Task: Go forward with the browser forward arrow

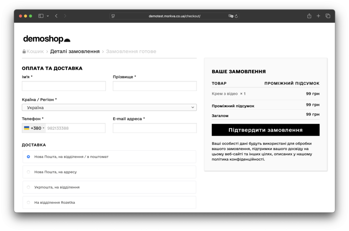Action: [x=65, y=16]
